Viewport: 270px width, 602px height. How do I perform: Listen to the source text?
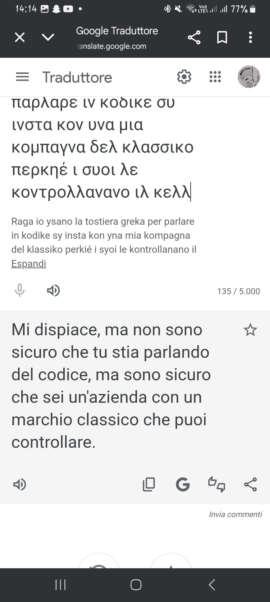(x=53, y=290)
